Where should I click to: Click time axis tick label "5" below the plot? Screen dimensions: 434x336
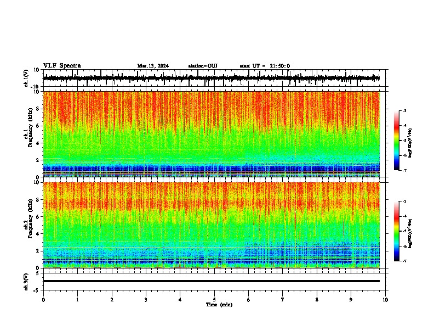click(x=214, y=300)
